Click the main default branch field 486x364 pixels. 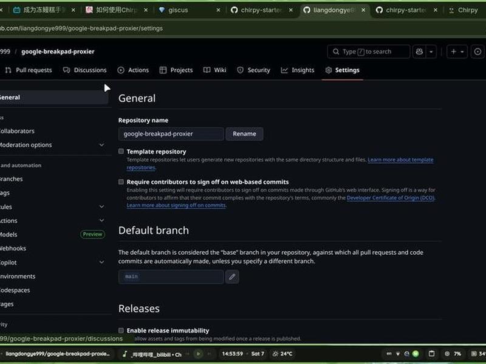pyautogui.click(x=171, y=277)
